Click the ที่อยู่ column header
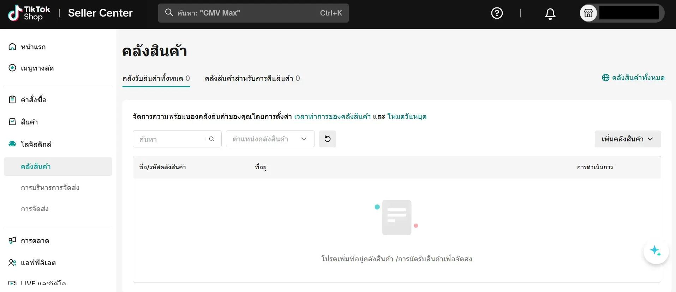This screenshot has width=676, height=292. [261, 167]
